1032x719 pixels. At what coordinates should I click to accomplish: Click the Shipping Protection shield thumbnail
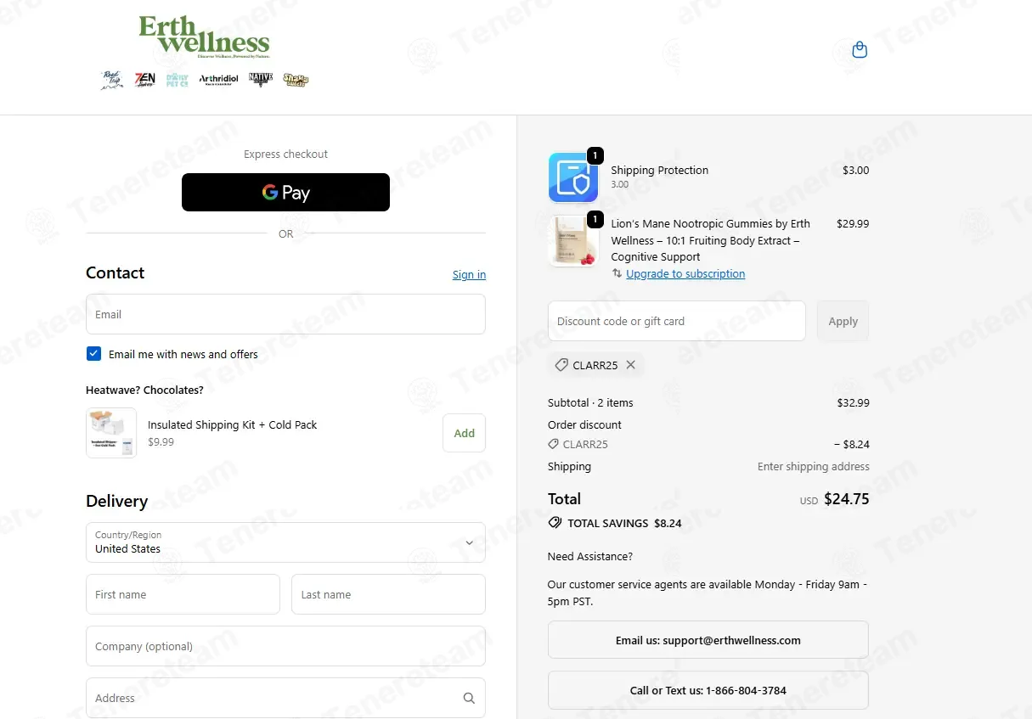[573, 177]
